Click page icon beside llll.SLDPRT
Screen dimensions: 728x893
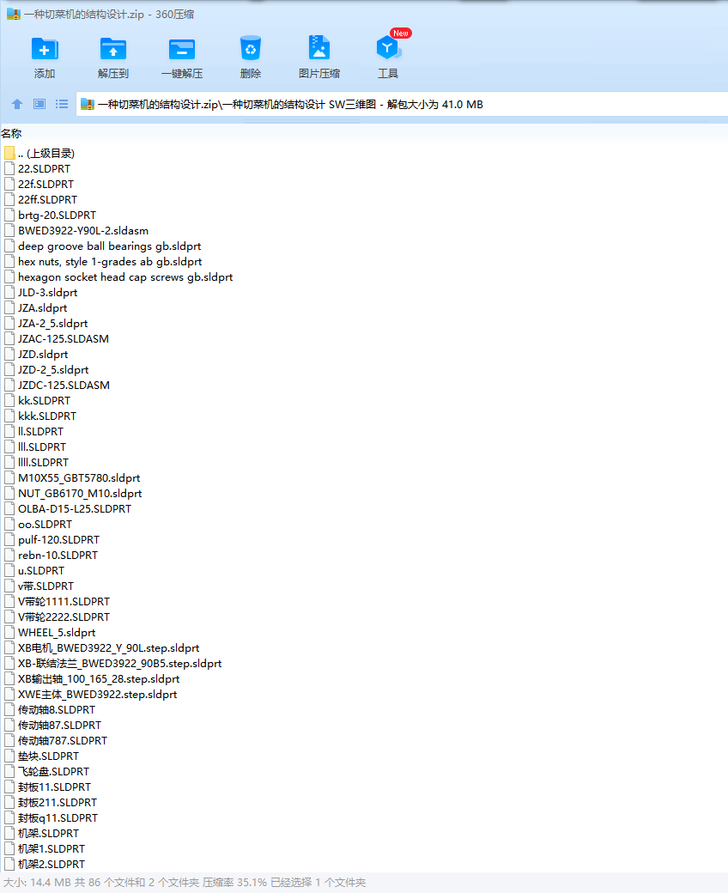pyautogui.click(x=9, y=462)
